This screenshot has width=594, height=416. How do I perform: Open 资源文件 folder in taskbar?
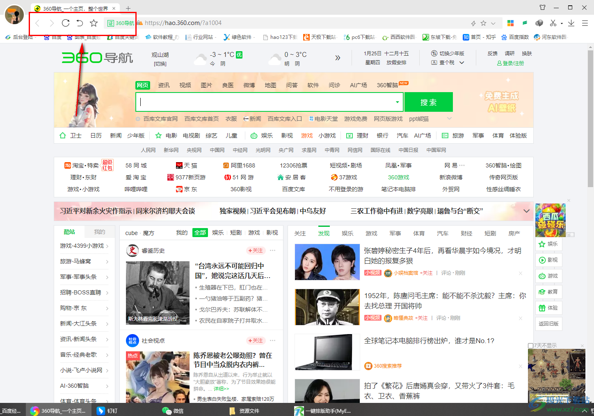244,411
